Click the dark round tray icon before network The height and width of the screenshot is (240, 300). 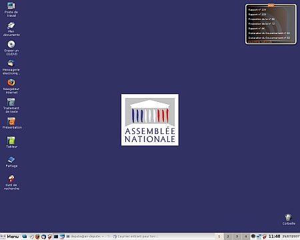click(253, 236)
